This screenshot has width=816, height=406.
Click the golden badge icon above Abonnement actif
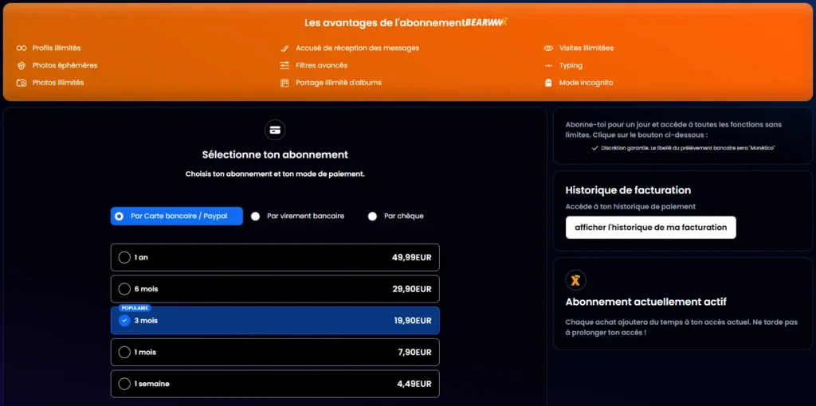[575, 279]
